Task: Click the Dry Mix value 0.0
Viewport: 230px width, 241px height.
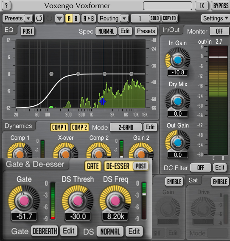Action: click(x=178, y=114)
